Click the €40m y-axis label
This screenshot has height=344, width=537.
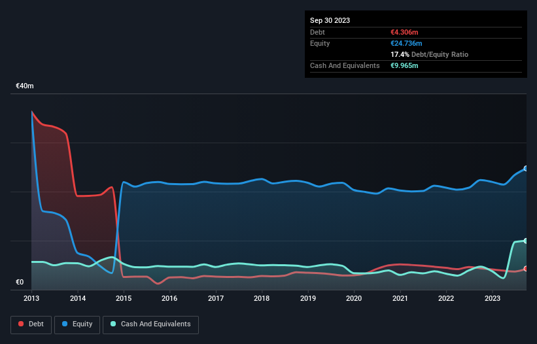coord(25,86)
